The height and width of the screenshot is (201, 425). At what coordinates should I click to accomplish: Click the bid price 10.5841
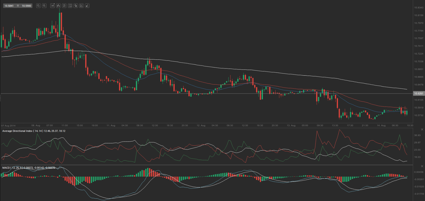coord(9,6)
